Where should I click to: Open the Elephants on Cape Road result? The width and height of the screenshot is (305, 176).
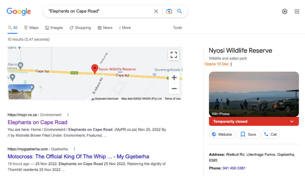pos(37,122)
